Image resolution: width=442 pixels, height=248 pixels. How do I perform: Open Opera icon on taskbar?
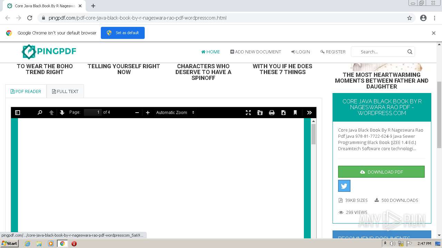(74, 244)
